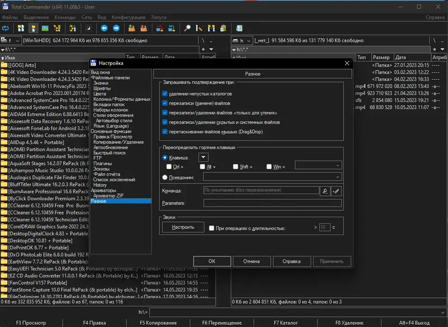Enable the Ctrl + modifier checkbox
This screenshot has height=327, width=448.
[x=169, y=167]
